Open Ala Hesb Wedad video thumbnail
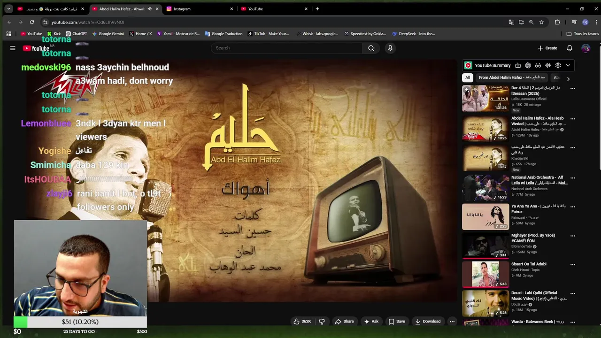Screen dimensions: 601x338 pyautogui.click(x=485, y=129)
